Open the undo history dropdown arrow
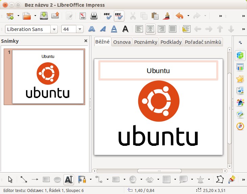The image size is (247, 194). pos(188,16)
